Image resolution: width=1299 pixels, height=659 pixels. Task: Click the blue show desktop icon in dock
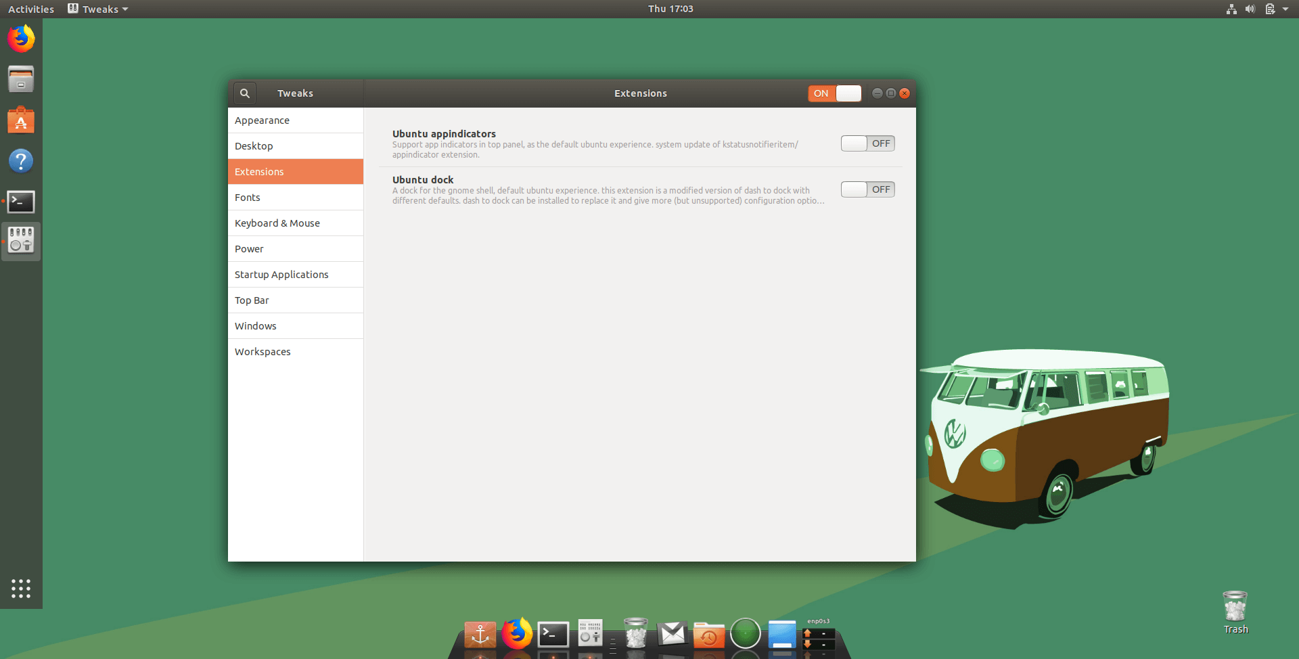[x=782, y=634]
